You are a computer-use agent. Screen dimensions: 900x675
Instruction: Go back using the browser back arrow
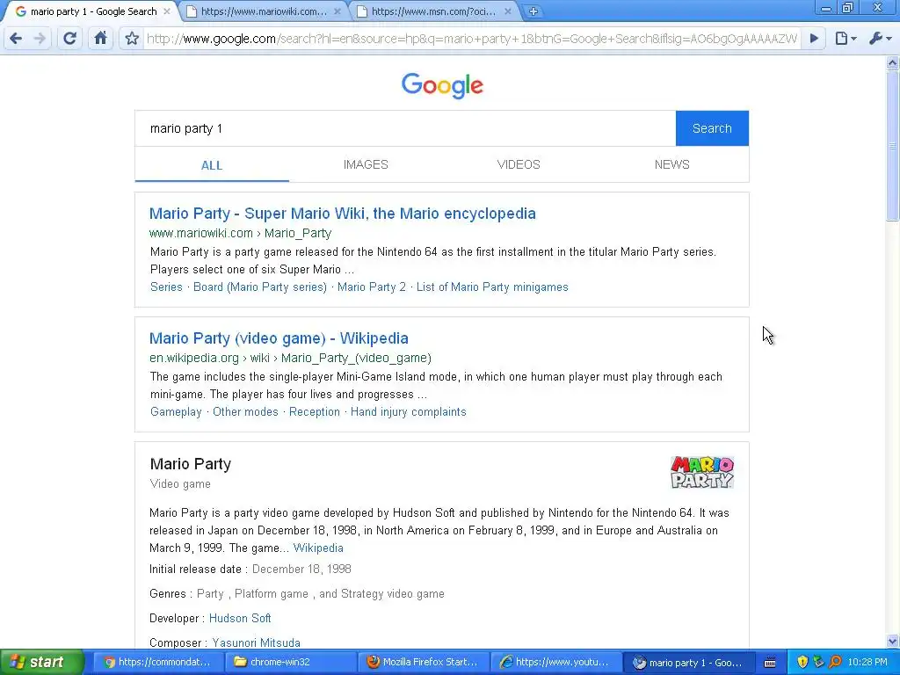(x=16, y=39)
